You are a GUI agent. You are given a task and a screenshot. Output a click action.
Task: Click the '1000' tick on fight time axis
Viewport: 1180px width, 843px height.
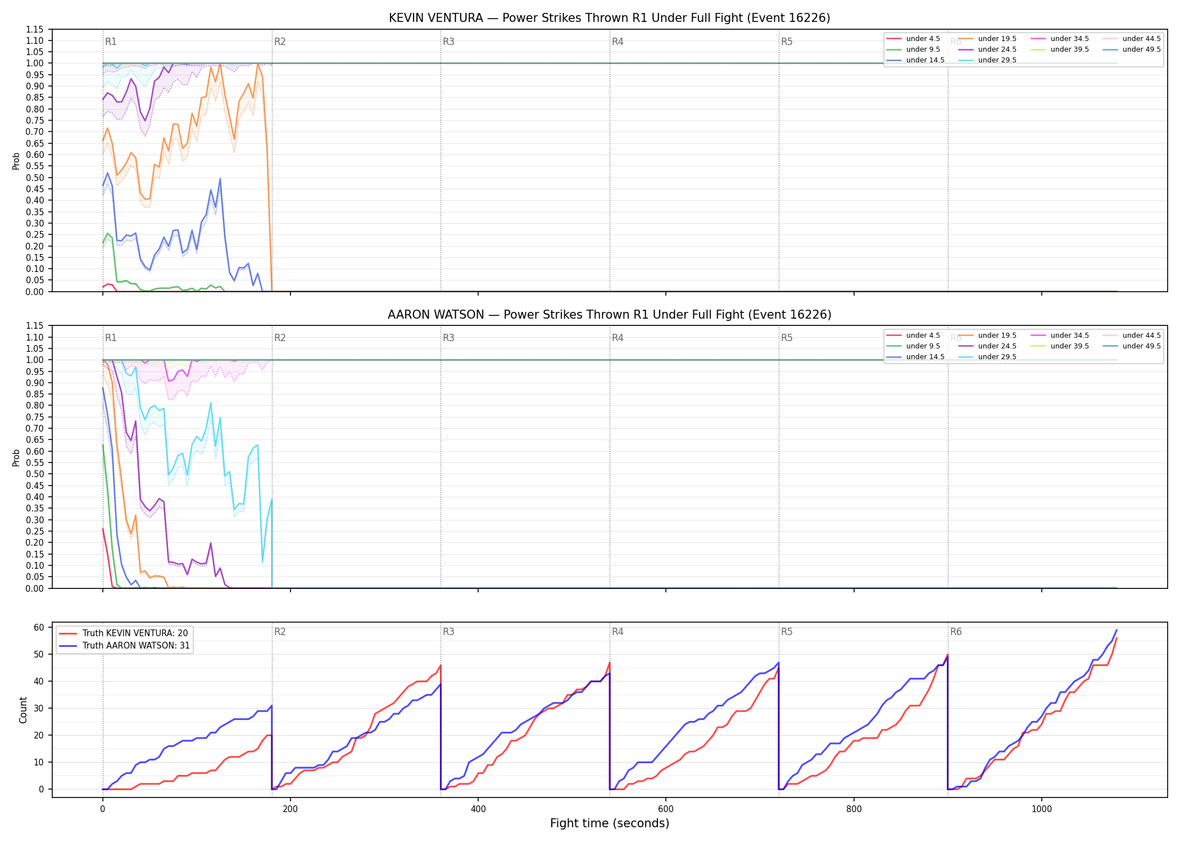point(1042,809)
